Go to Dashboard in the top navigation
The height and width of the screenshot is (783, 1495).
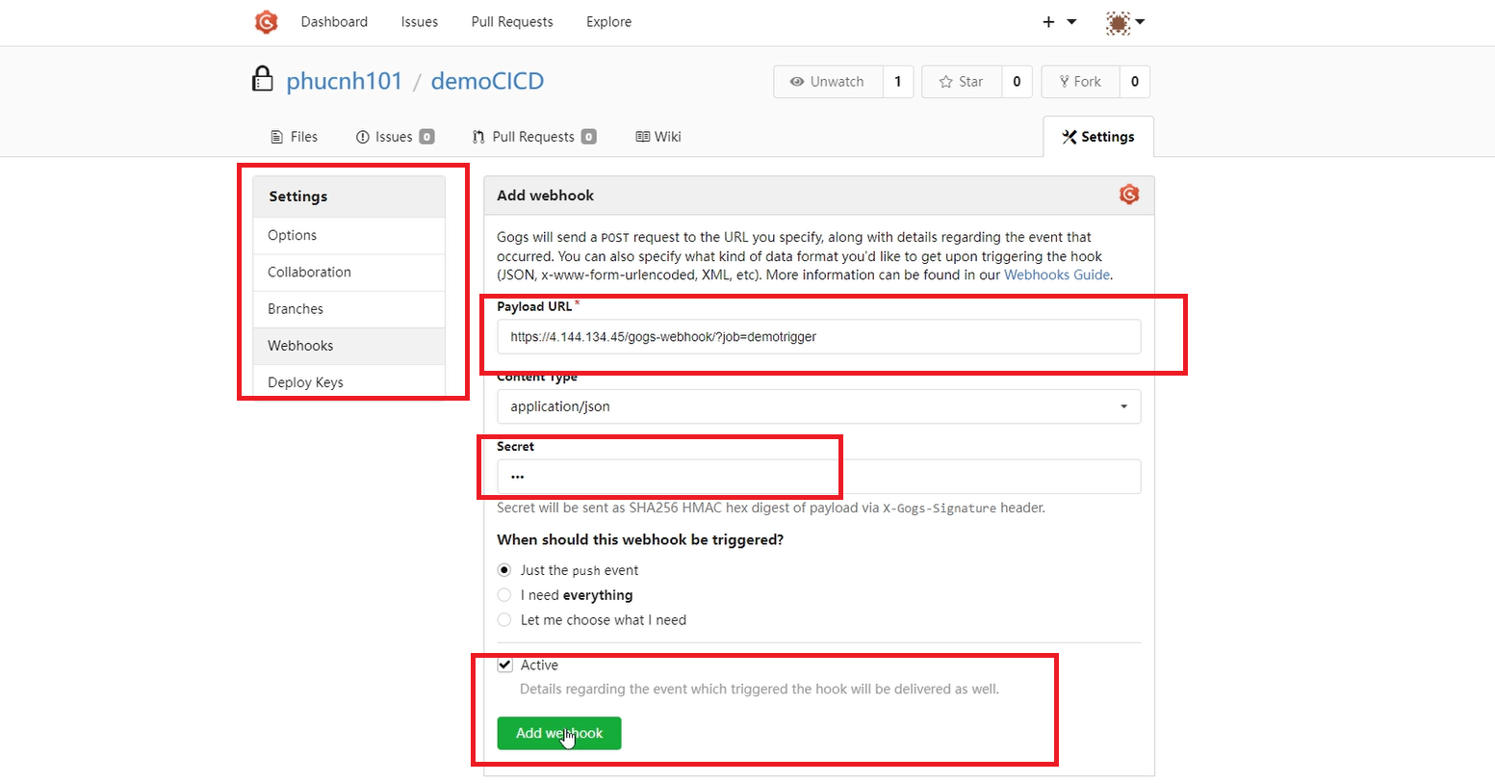pos(334,22)
